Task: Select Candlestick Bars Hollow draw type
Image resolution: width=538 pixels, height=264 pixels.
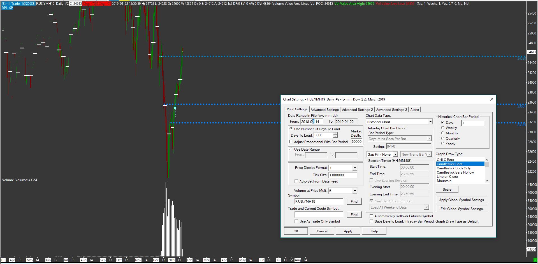Action: pyautogui.click(x=455, y=172)
